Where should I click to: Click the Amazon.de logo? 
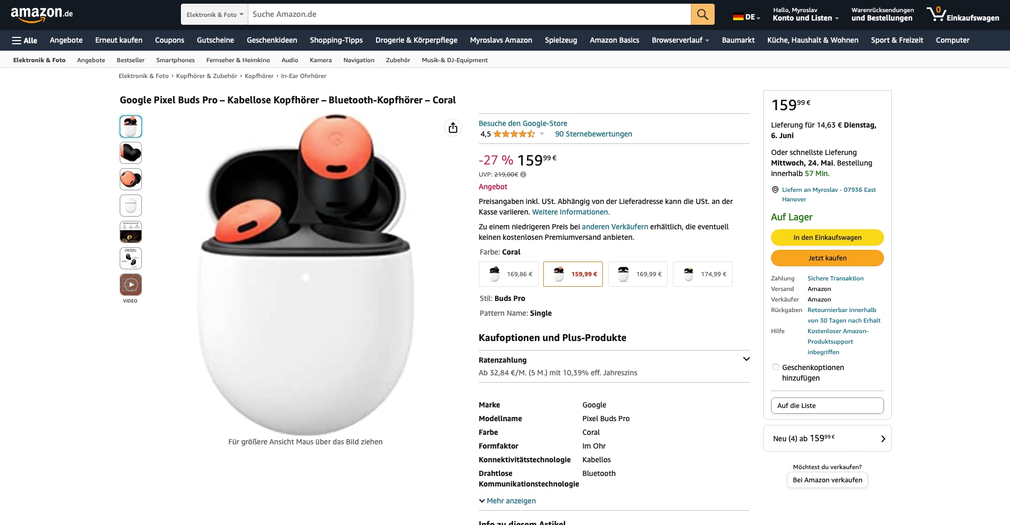click(x=42, y=14)
